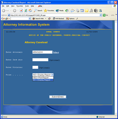
Task: Open Mail envelope toolbar icon
Action: 72,11
